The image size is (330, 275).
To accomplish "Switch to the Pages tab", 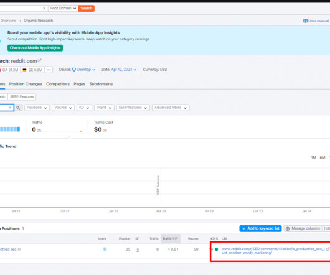I will click(79, 84).
